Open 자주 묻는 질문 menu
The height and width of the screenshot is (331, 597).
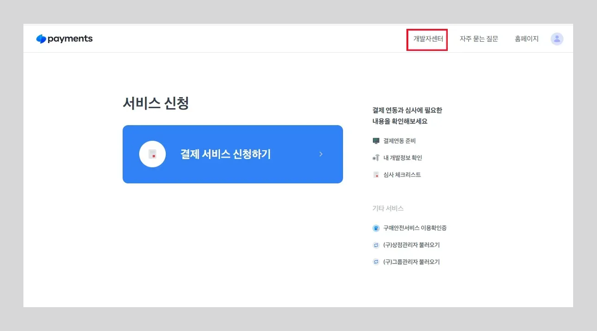tap(479, 39)
